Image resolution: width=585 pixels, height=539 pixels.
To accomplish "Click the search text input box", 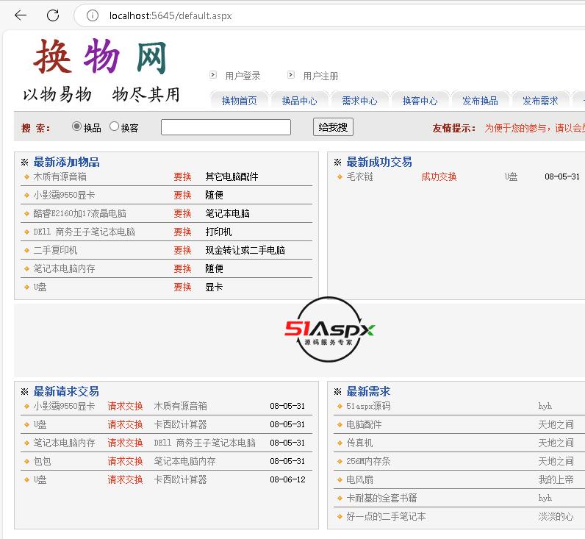I will (226, 127).
